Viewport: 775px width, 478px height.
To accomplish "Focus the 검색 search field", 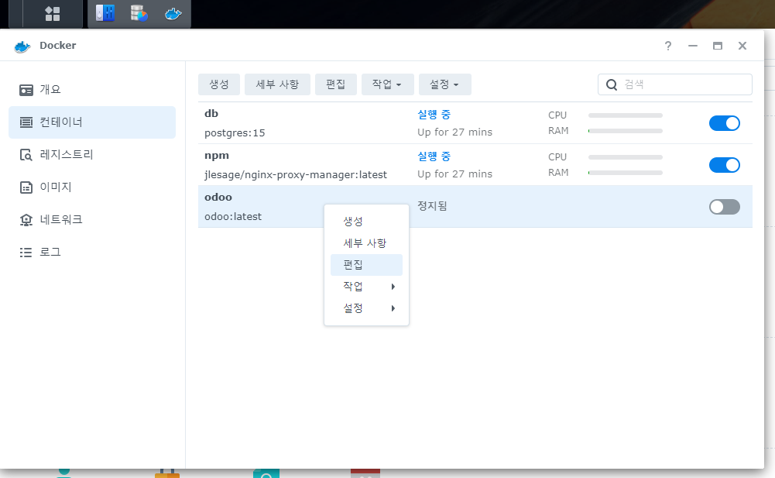I will click(674, 84).
